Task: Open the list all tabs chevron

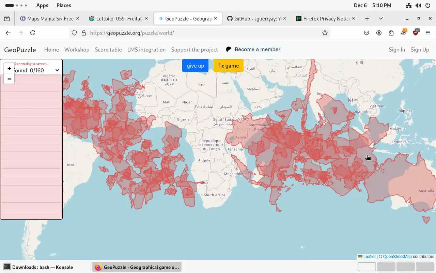Action: tap(381, 18)
